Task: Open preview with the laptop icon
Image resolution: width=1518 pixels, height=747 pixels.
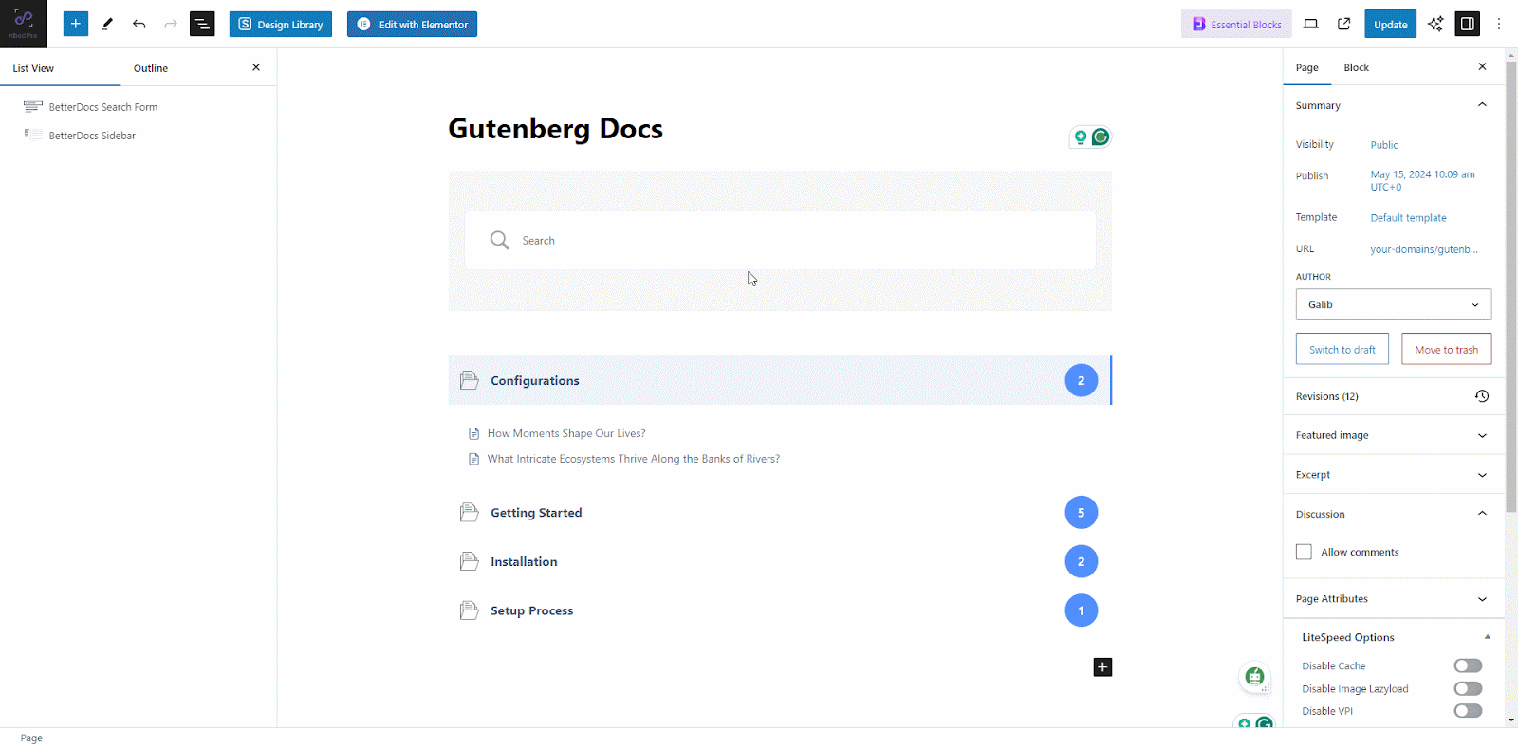Action: coord(1310,24)
